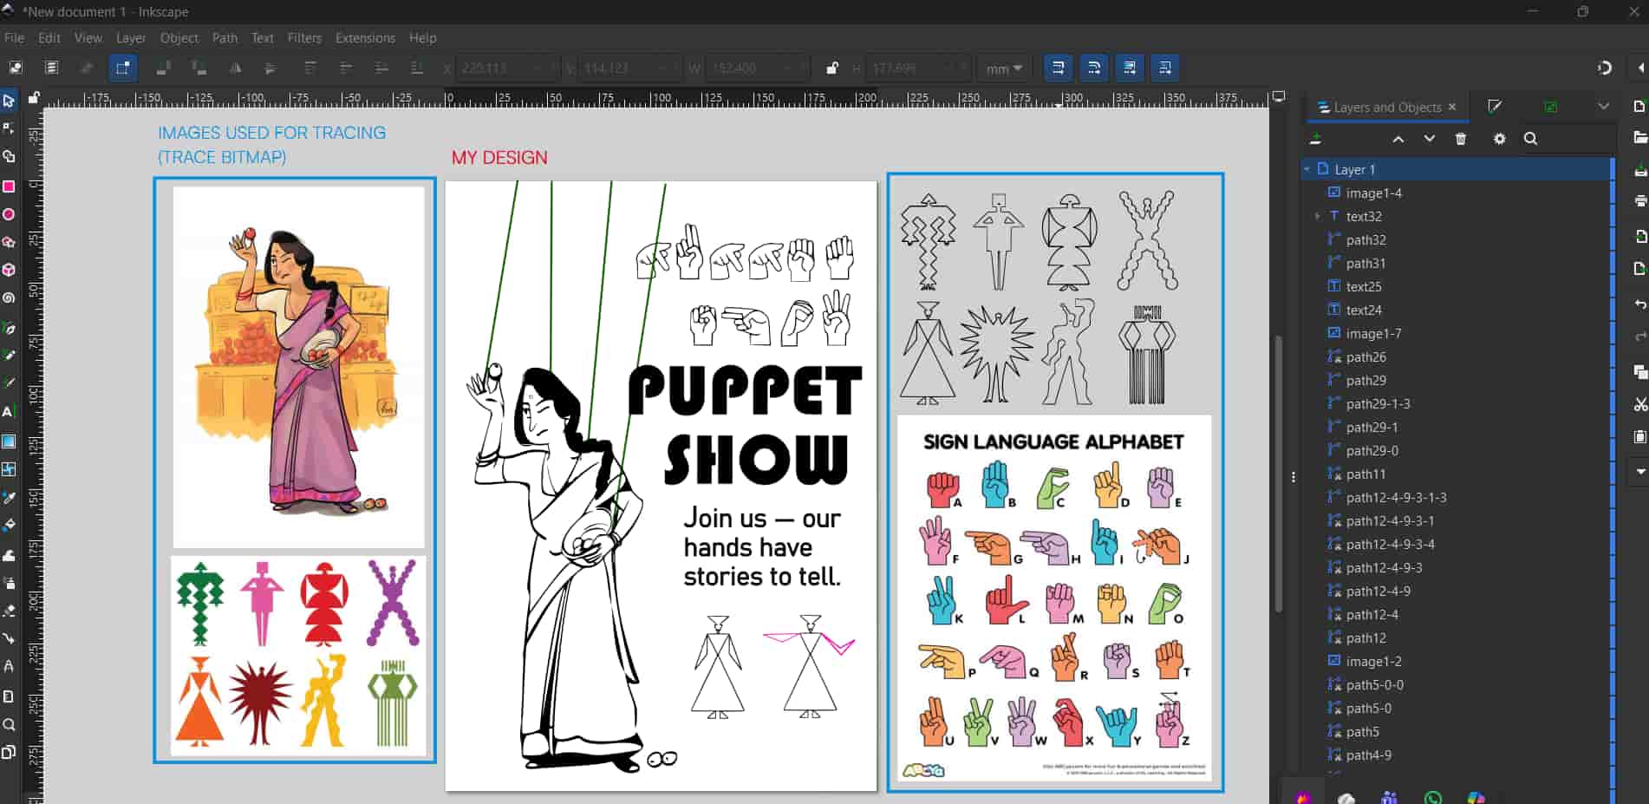Screen dimensions: 1649x804
Task: Click the Layers panel search icon
Action: coord(1531,139)
